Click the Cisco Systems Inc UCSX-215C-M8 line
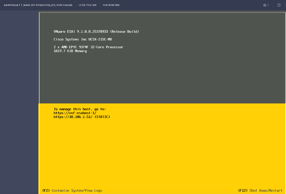This screenshot has height=194, width=286. pyautogui.click(x=83, y=39)
